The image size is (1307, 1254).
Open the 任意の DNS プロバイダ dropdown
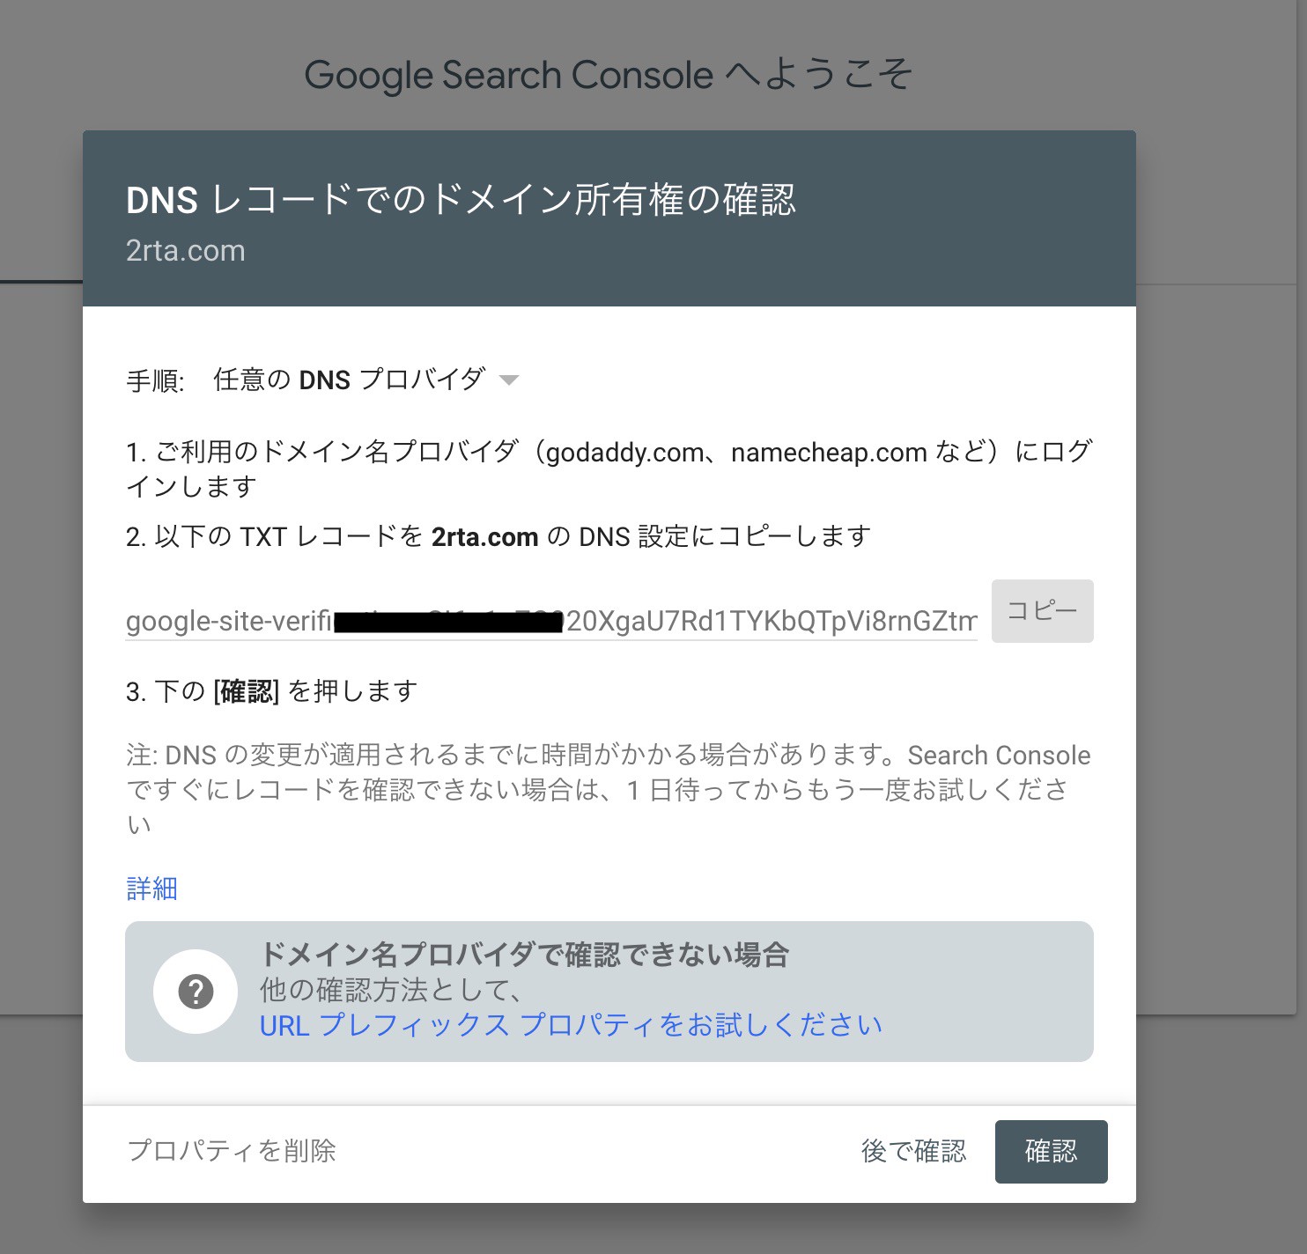[x=366, y=380]
